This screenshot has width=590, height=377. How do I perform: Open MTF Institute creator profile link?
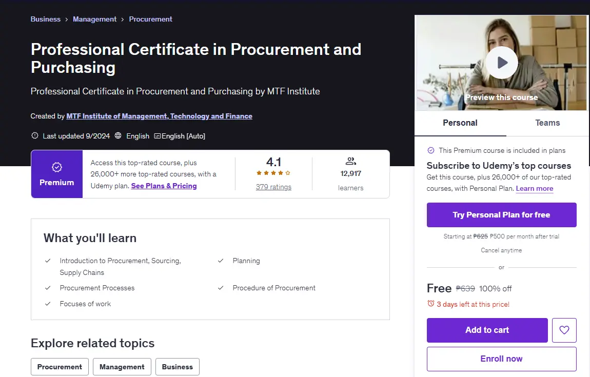point(159,116)
